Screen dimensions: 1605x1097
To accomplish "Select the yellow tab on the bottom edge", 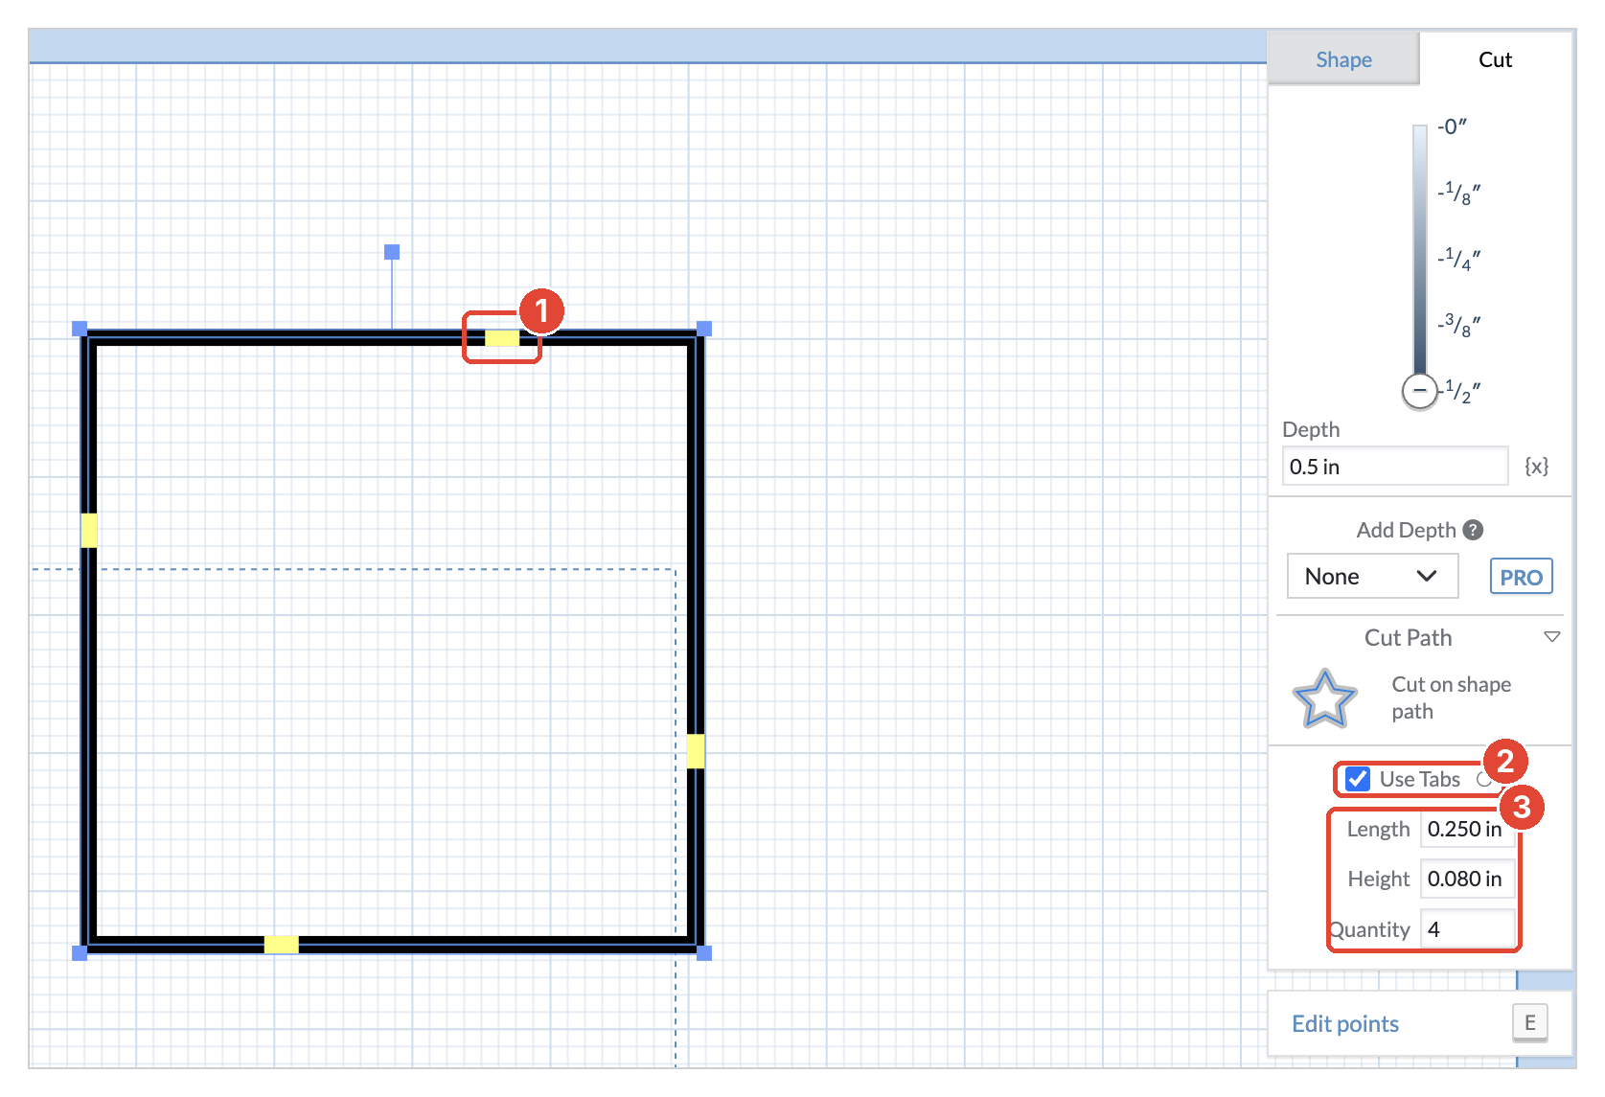I will [x=281, y=945].
